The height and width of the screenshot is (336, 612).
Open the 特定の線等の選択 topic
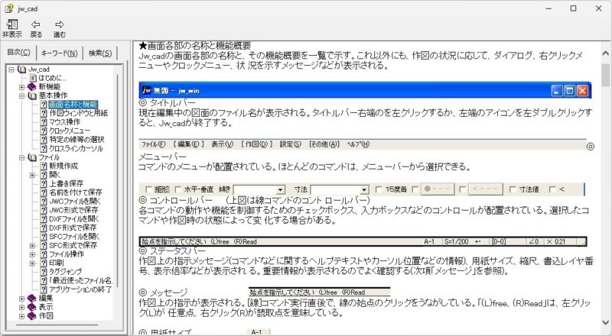[x=76, y=140]
